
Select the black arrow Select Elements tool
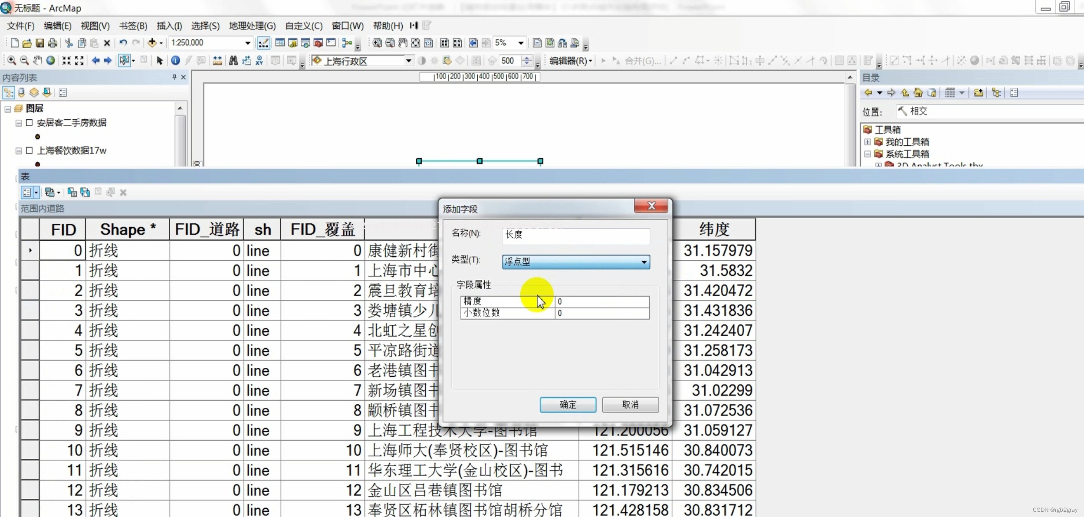coord(160,60)
